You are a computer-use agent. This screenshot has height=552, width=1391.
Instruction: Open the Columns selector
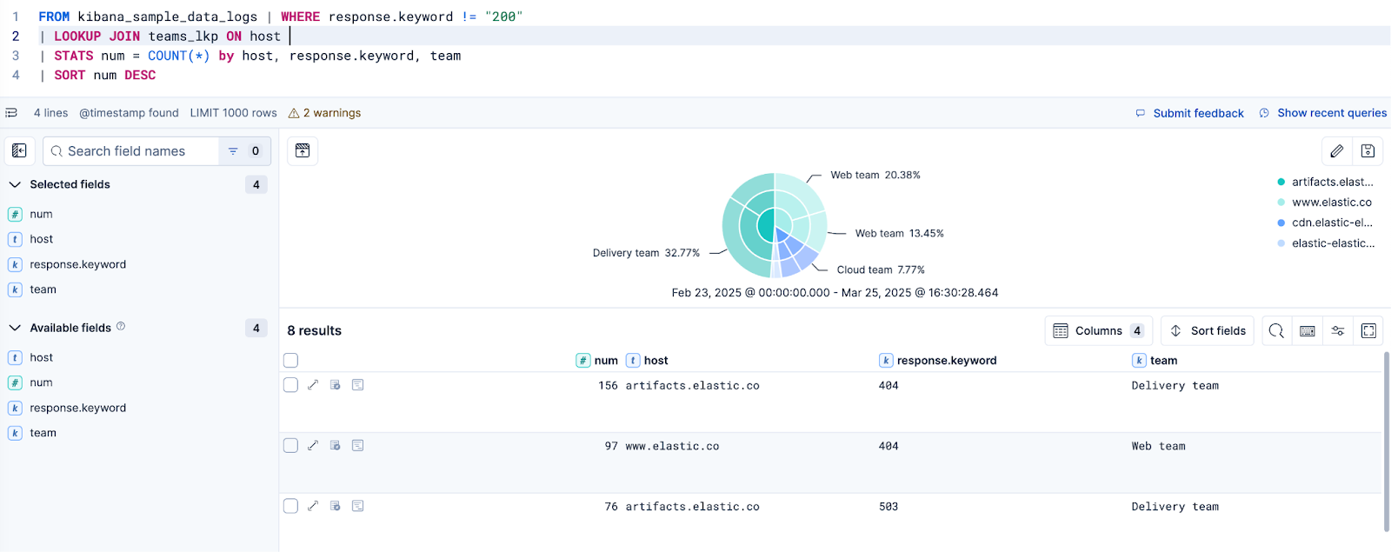tap(1099, 331)
